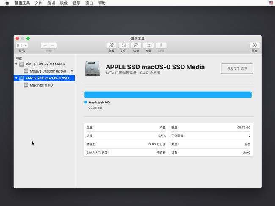The image size is (275, 206).
Task: Click the remove volume minus button
Action: point(52,45)
